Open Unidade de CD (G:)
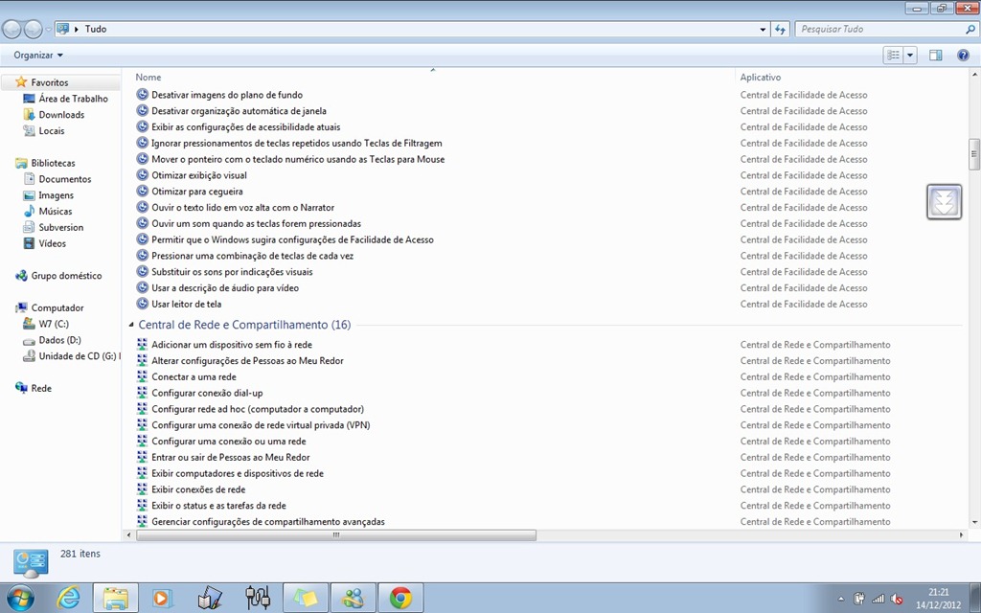 tap(77, 356)
